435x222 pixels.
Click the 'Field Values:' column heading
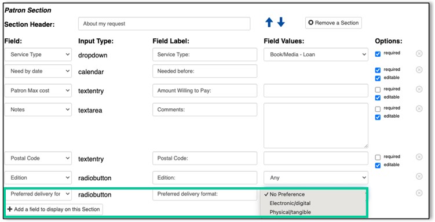point(284,41)
